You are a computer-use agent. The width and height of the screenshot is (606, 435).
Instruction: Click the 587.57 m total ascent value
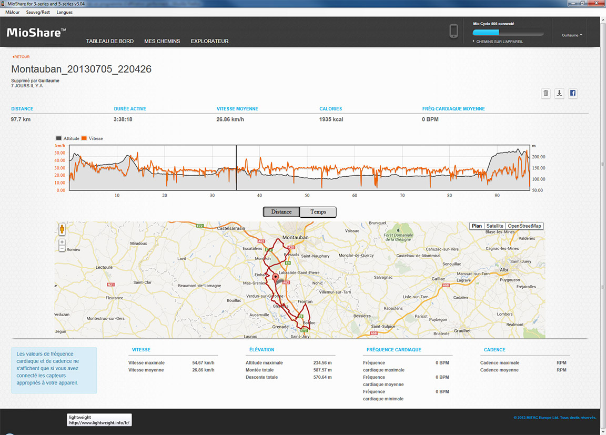(322, 370)
